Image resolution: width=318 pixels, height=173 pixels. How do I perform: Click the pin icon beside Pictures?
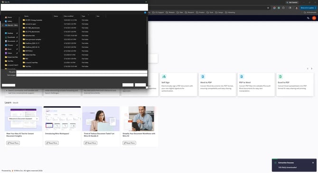point(17,45)
